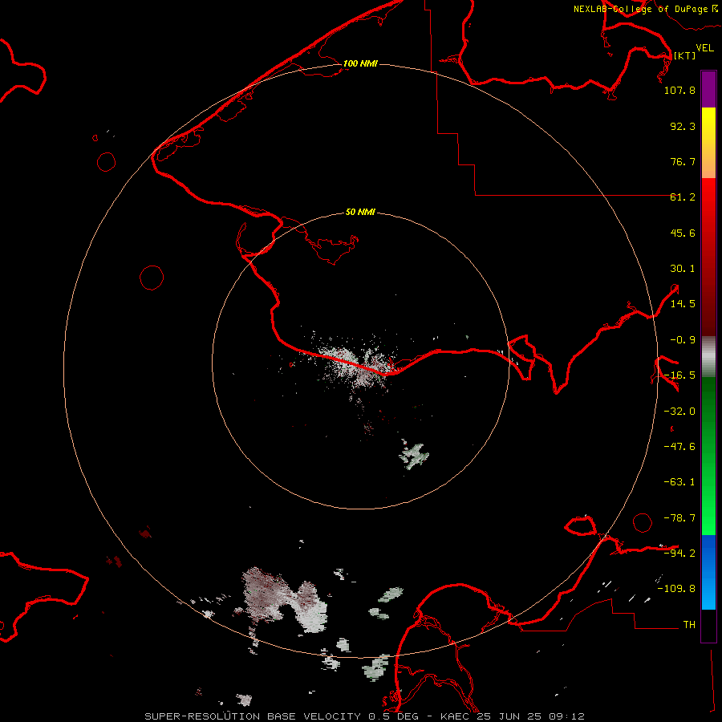Click the TH label on the legend
This screenshot has width=722, height=722.
(x=689, y=624)
